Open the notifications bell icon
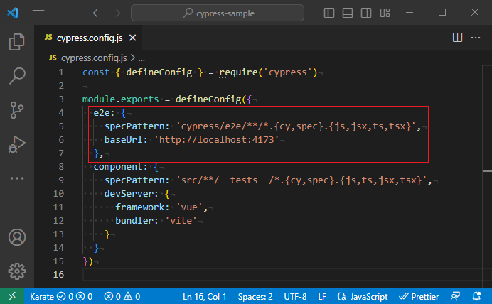492x304 pixels. click(477, 296)
